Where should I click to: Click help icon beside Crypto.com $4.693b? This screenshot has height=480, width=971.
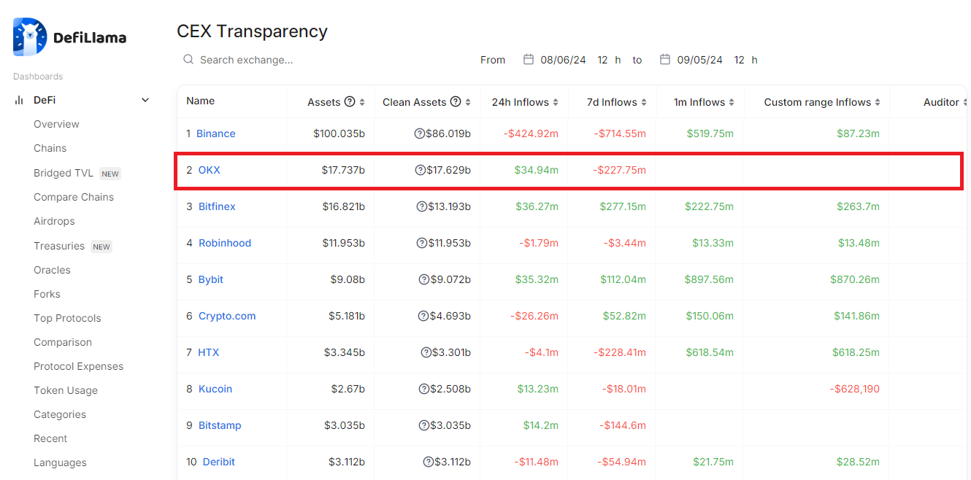tap(423, 316)
